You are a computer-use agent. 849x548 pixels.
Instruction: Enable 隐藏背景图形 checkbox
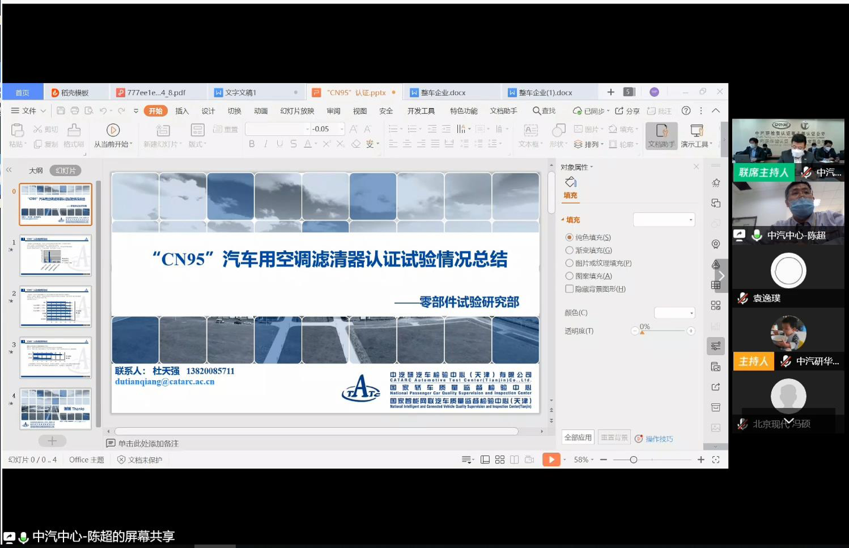570,289
